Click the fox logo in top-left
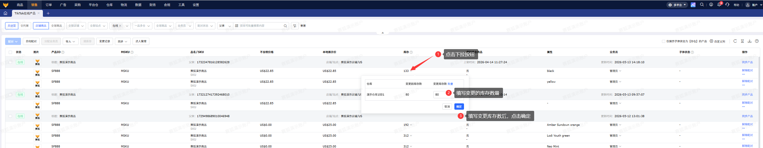The height and width of the screenshot is (148, 763). click(x=6, y=5)
